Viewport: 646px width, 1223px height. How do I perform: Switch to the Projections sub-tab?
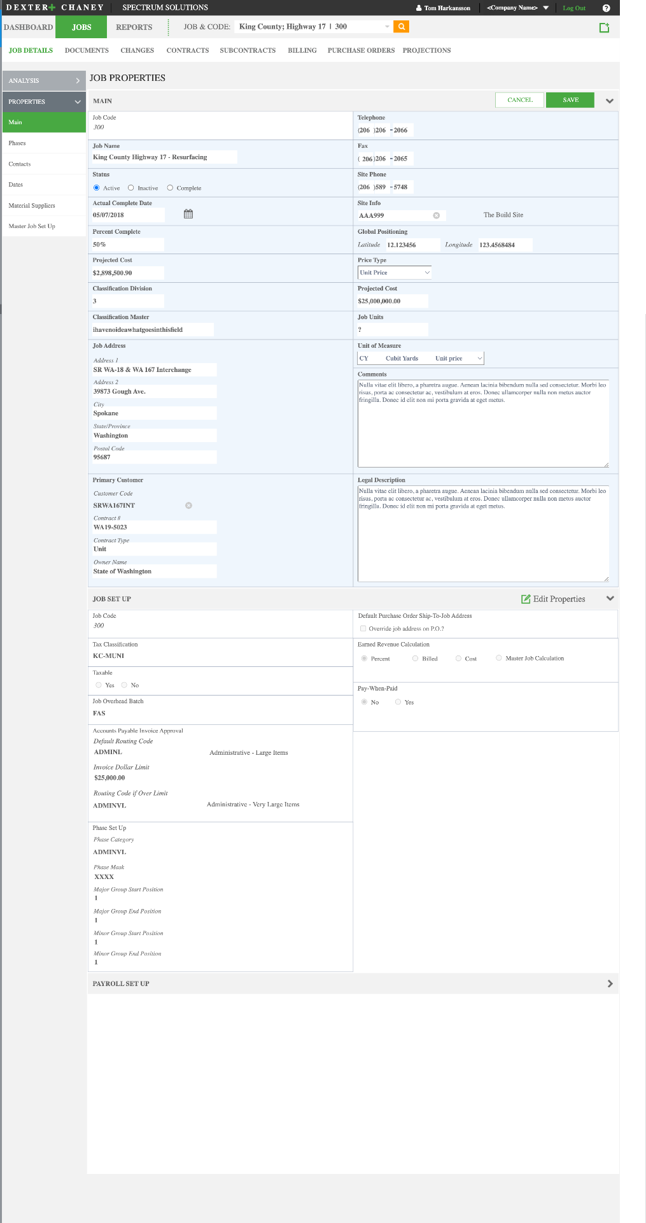pyautogui.click(x=426, y=50)
